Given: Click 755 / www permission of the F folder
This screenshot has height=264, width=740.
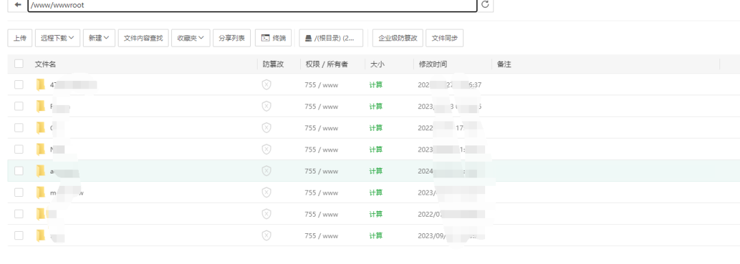Looking at the screenshot, I should [x=321, y=107].
